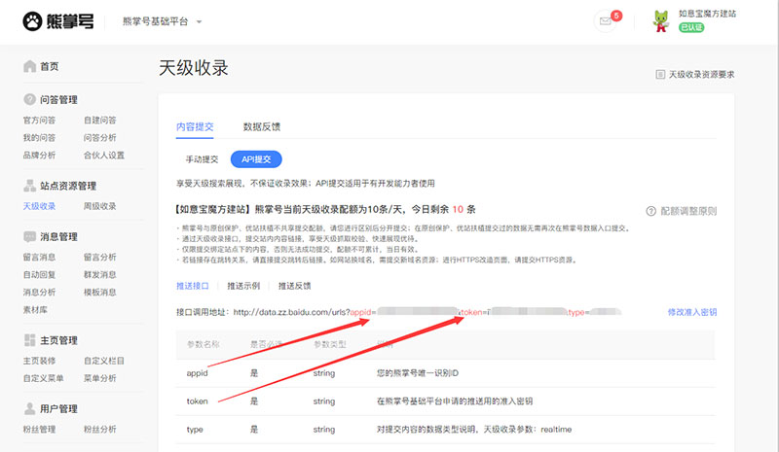Screen dimensions: 779x452
Task: Open 粉丝分析 in sidebar
Action: 100,430
